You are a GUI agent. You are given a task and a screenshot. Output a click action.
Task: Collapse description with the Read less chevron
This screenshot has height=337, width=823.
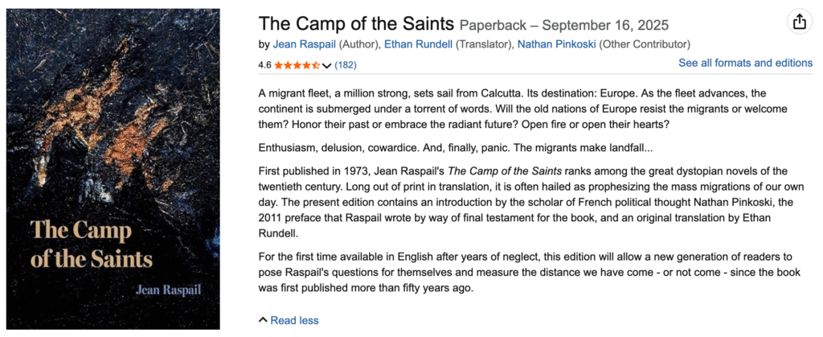tap(263, 320)
